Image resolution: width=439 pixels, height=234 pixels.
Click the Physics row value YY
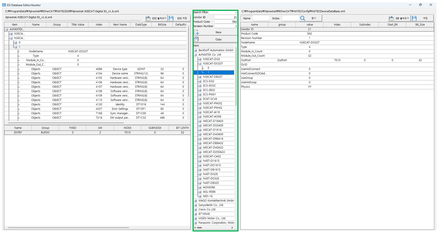(310, 87)
